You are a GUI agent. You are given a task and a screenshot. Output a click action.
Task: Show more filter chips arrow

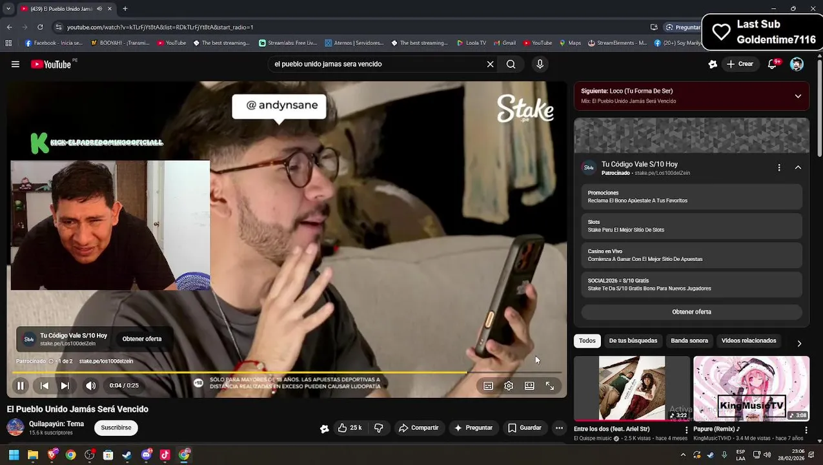799,344
